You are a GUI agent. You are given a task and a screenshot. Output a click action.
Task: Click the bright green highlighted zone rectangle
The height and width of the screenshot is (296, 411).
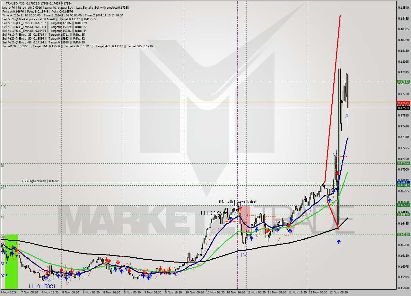[11, 262]
